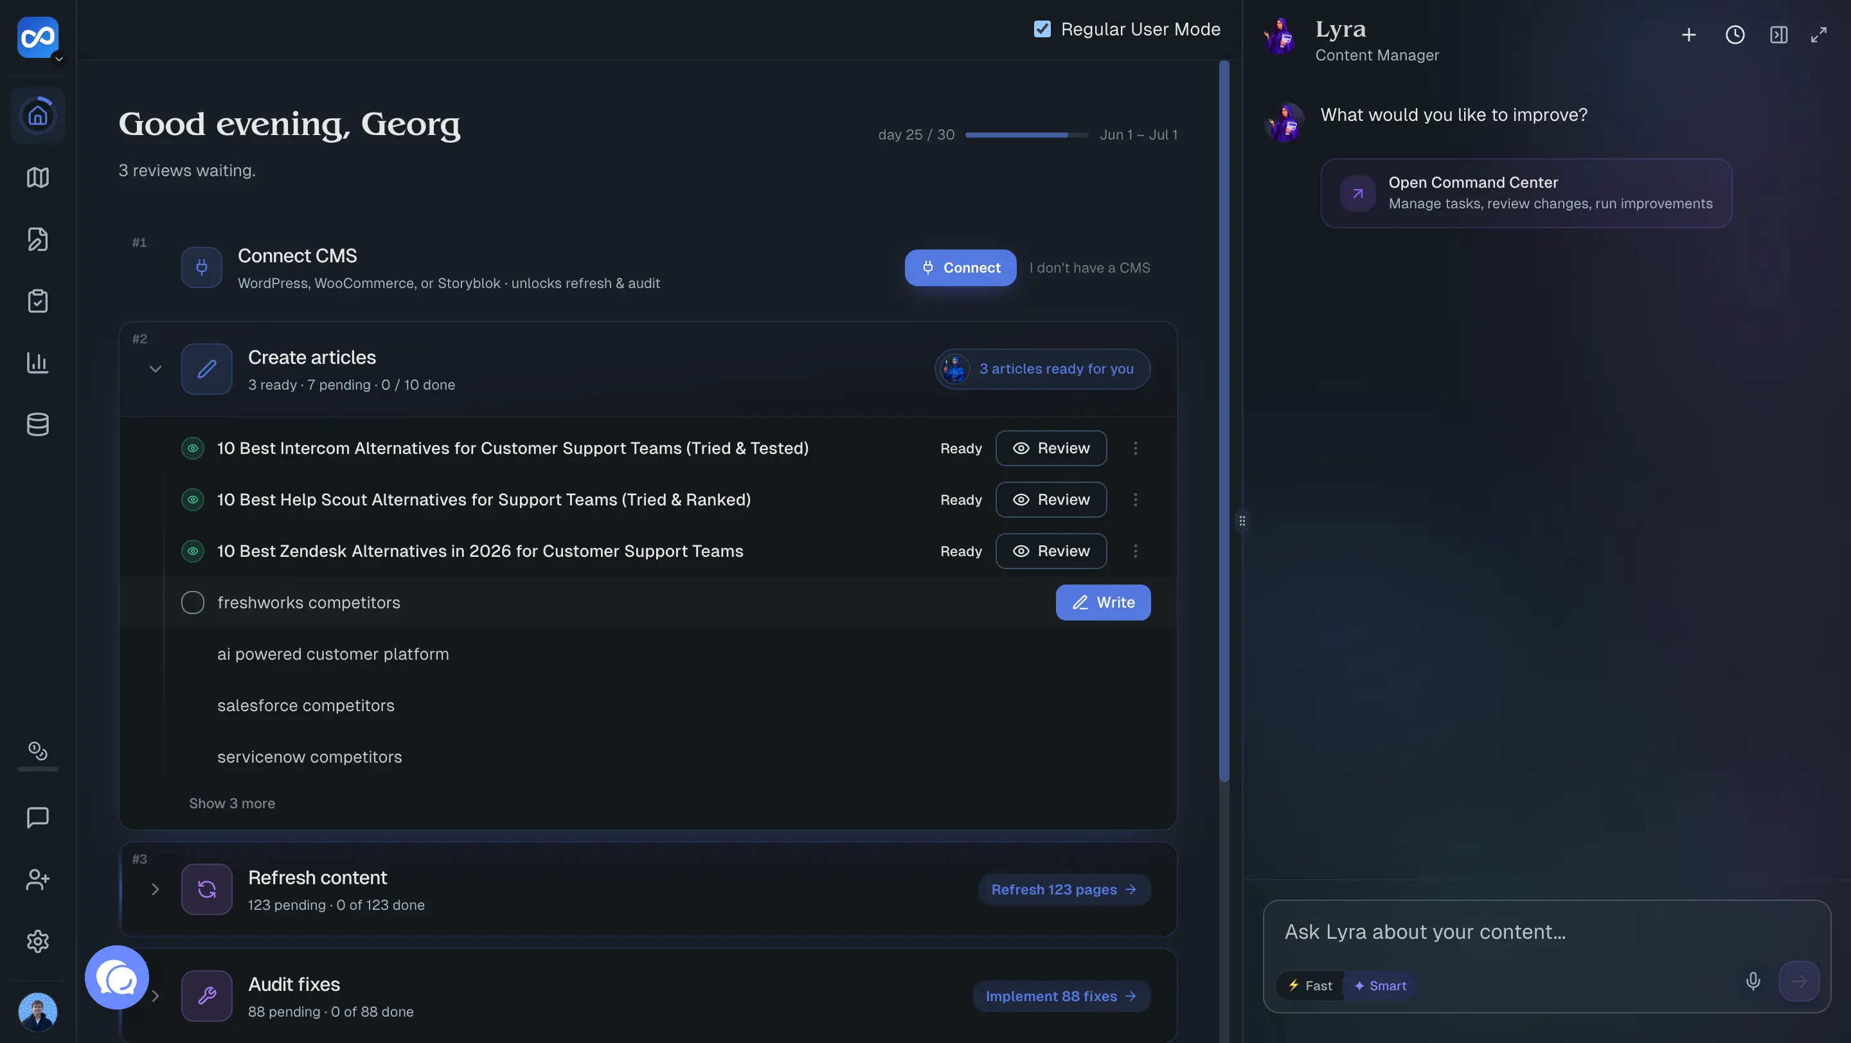Screen dimensions: 1851x1043
Task: Write the freshworks competitors article
Action: [1103, 603]
